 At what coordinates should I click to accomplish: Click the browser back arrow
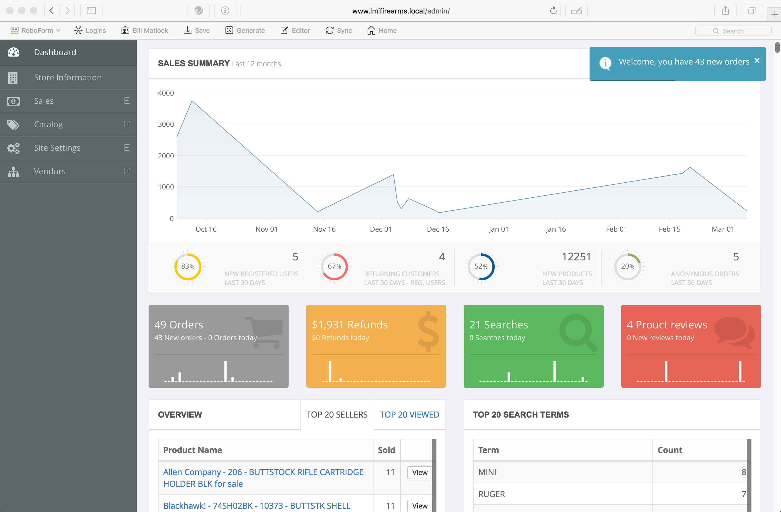[x=52, y=11]
